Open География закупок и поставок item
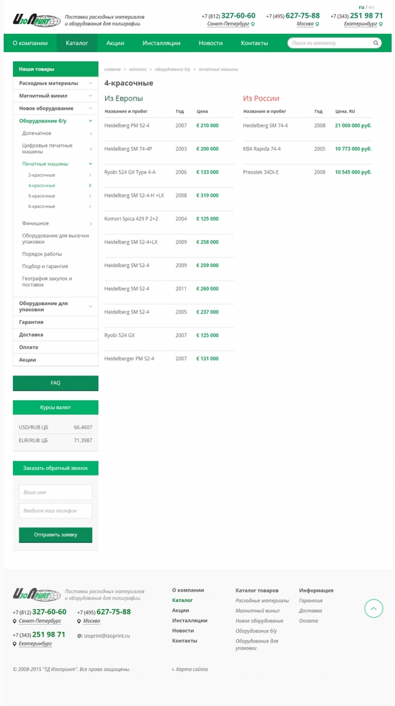 [x=47, y=281]
